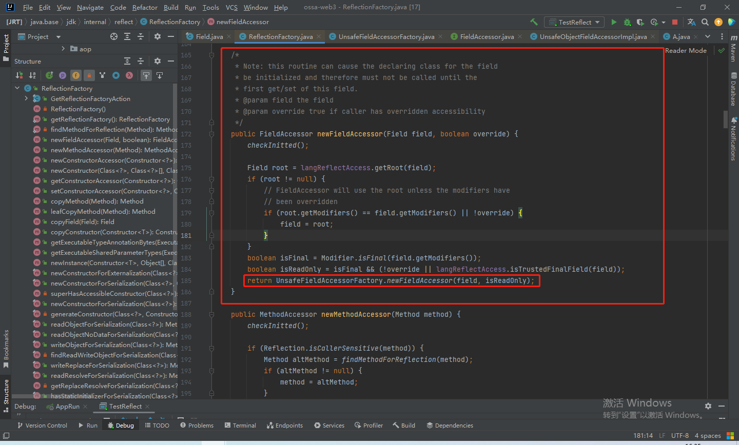Toggle autoscroll to source in Structure
This screenshot has width=739, height=445.
pyautogui.click(x=146, y=75)
